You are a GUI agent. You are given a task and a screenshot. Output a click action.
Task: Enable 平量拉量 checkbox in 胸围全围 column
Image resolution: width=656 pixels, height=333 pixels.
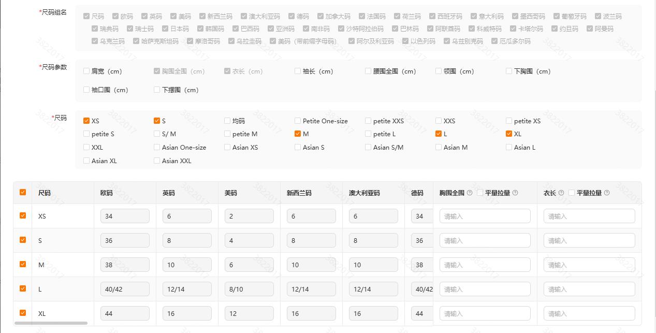coord(480,193)
